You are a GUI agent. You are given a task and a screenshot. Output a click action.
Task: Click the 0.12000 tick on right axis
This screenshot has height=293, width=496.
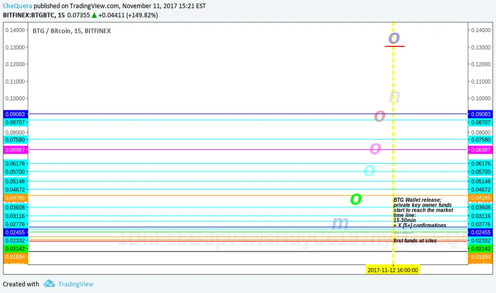click(x=481, y=64)
